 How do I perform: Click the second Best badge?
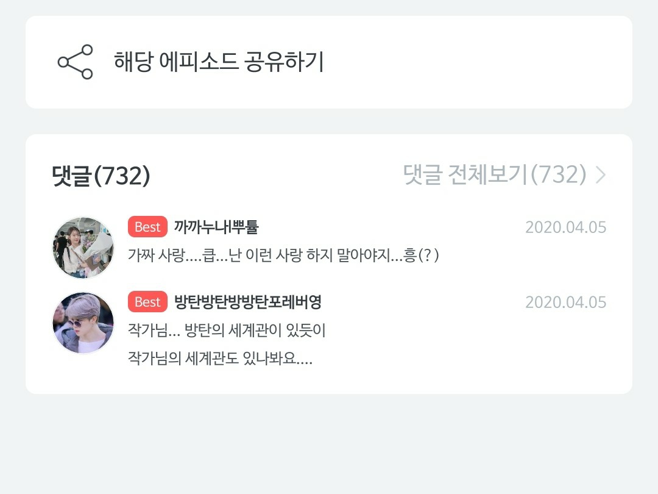point(147,302)
